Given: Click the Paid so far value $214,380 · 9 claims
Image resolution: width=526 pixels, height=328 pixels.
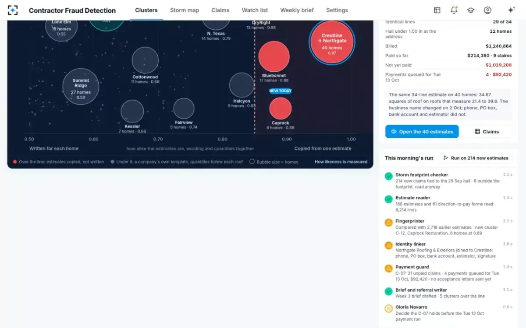Looking at the screenshot, I should pyautogui.click(x=490, y=56).
